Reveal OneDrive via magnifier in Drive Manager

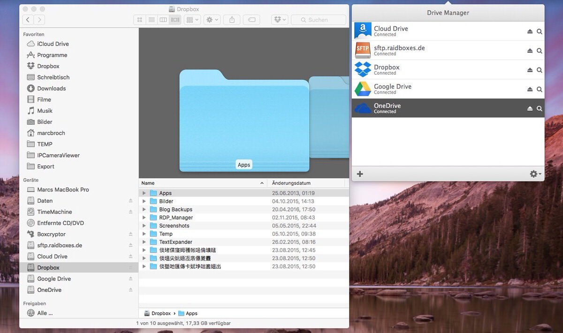(x=540, y=108)
